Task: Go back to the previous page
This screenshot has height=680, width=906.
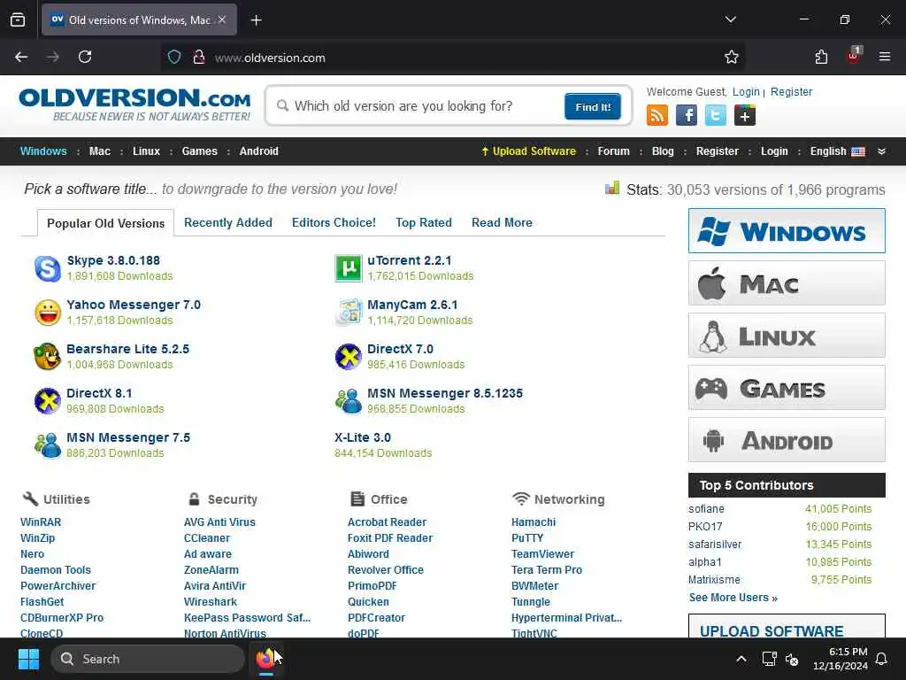Action: pyautogui.click(x=21, y=57)
